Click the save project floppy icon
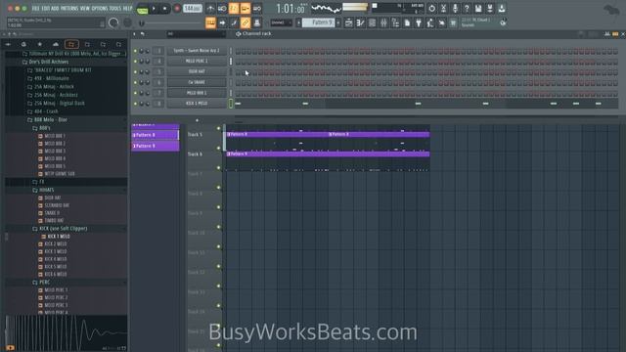This screenshot has height=352, width=626. (x=478, y=9)
